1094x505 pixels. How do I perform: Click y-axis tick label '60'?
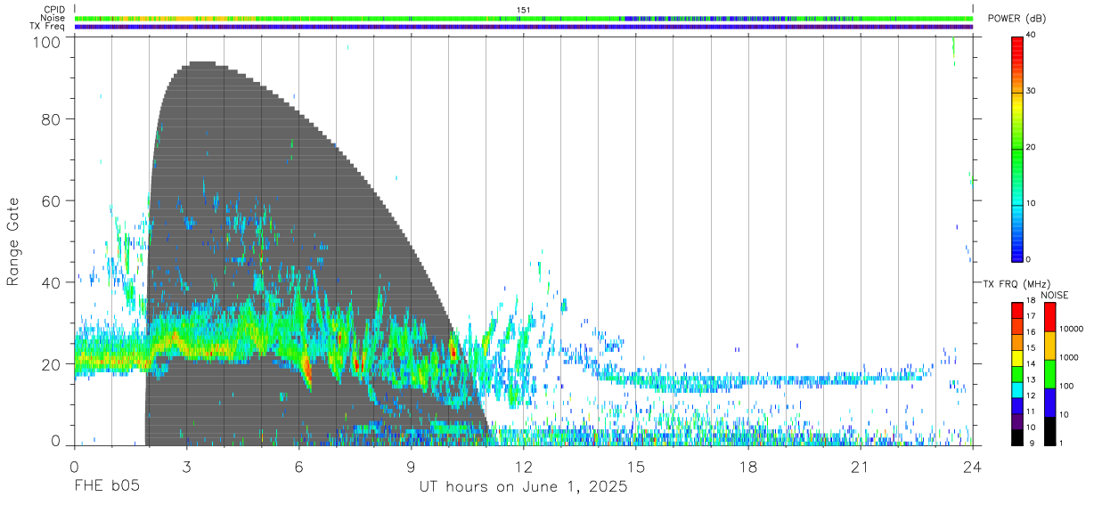[x=53, y=201]
